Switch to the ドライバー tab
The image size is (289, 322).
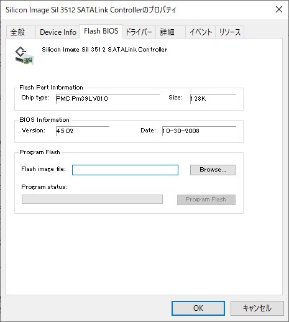(139, 32)
